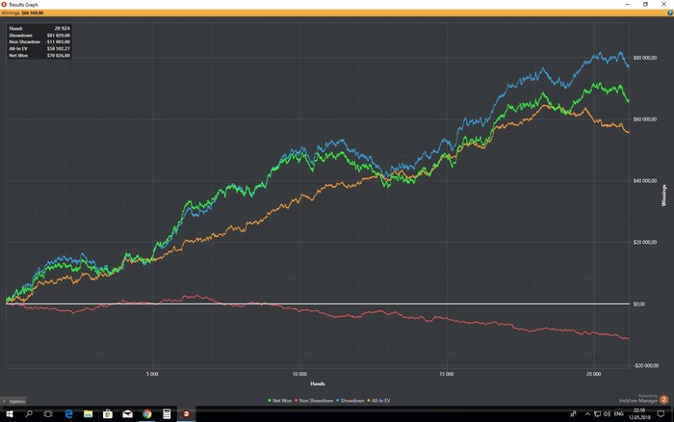The image size is (674, 422).
Task: Click the Hand 20 924 stats row
Action: (x=39, y=28)
